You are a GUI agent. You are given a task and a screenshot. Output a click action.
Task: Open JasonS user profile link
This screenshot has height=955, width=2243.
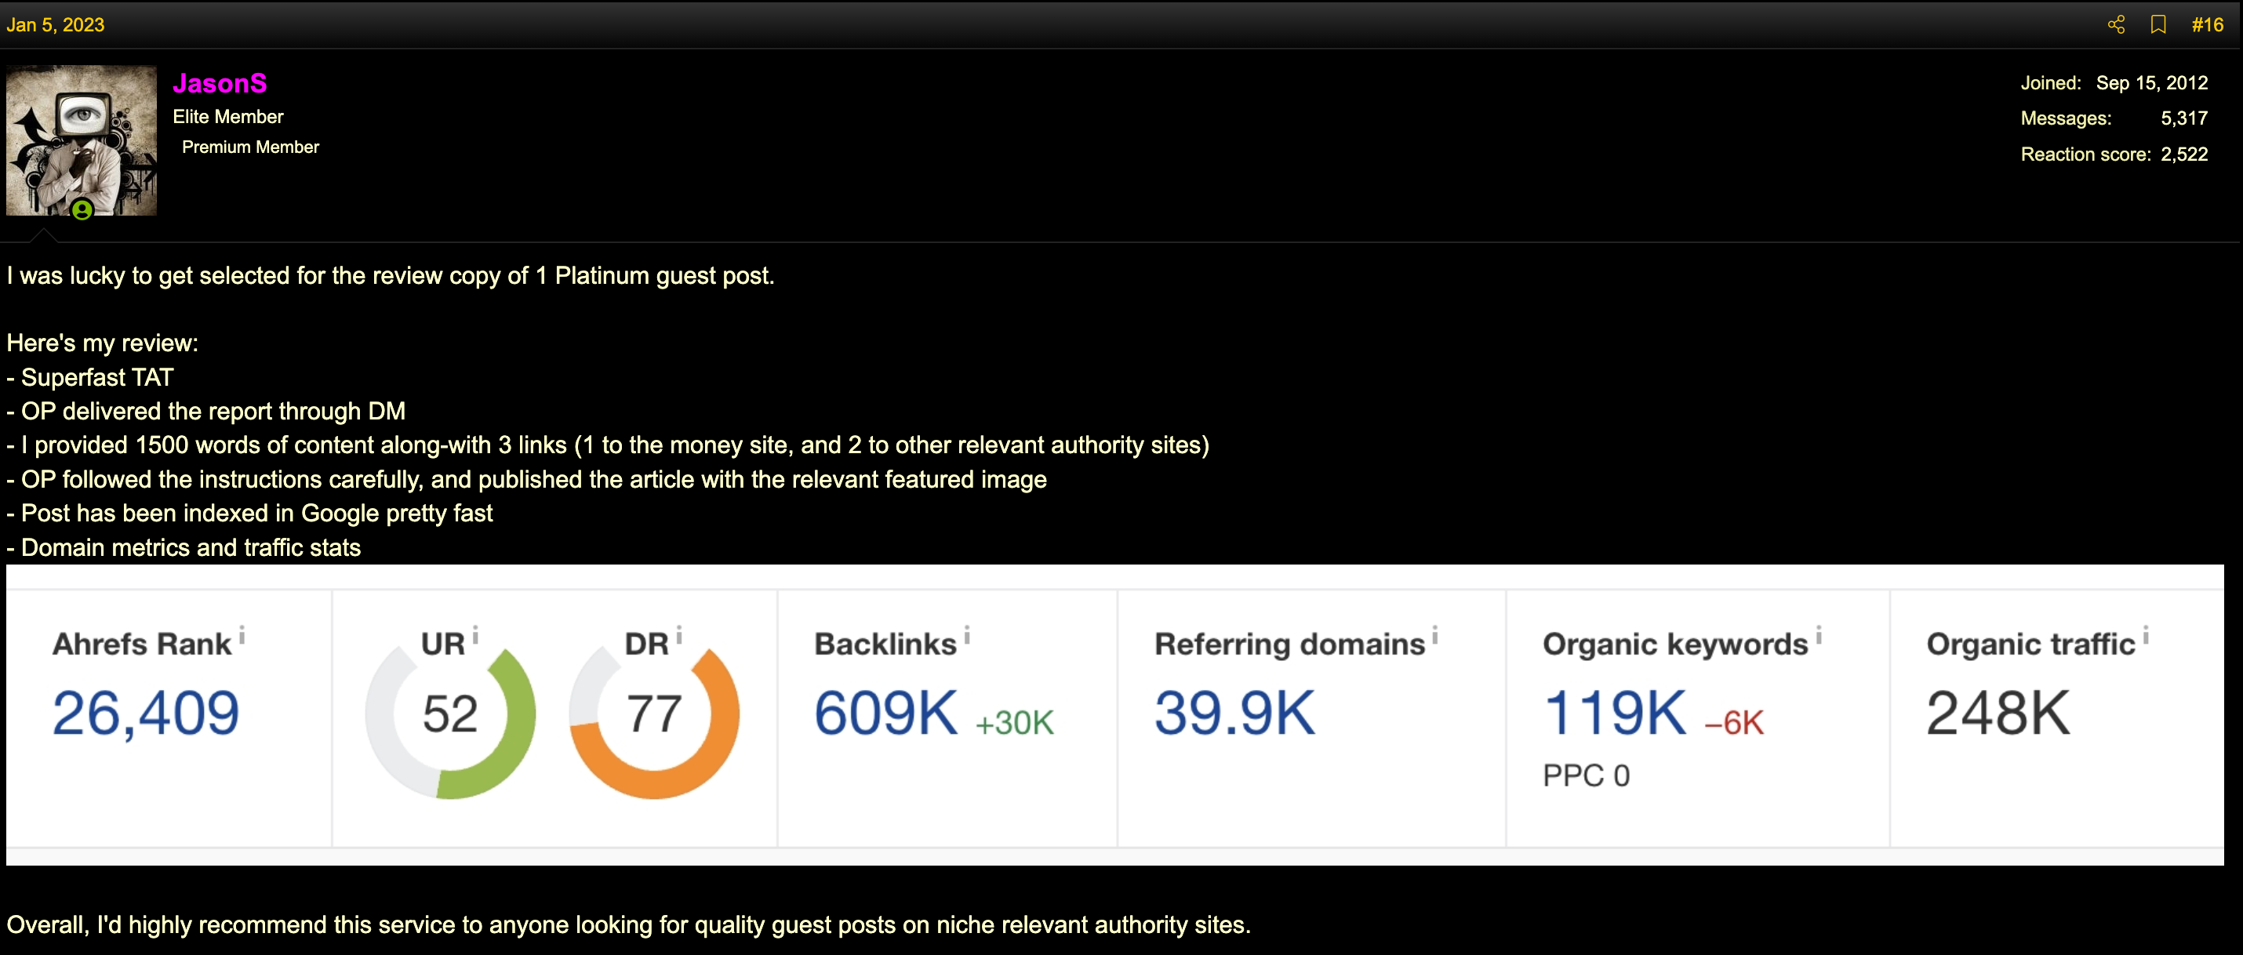pos(220,82)
